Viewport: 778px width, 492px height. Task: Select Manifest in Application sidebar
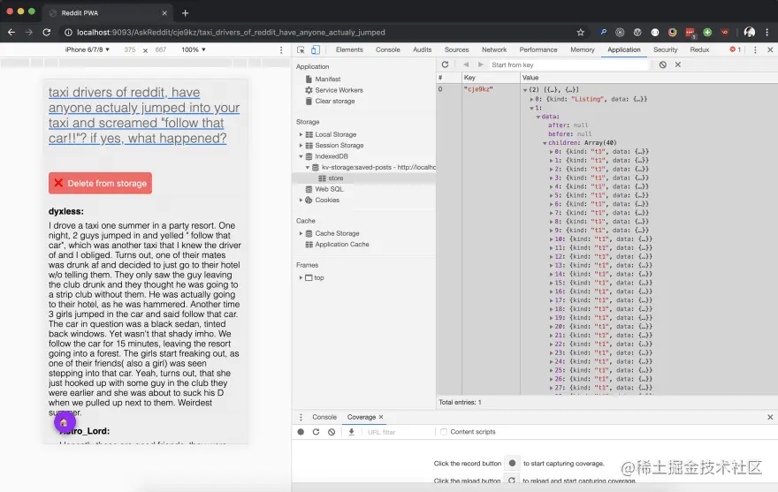pos(328,79)
